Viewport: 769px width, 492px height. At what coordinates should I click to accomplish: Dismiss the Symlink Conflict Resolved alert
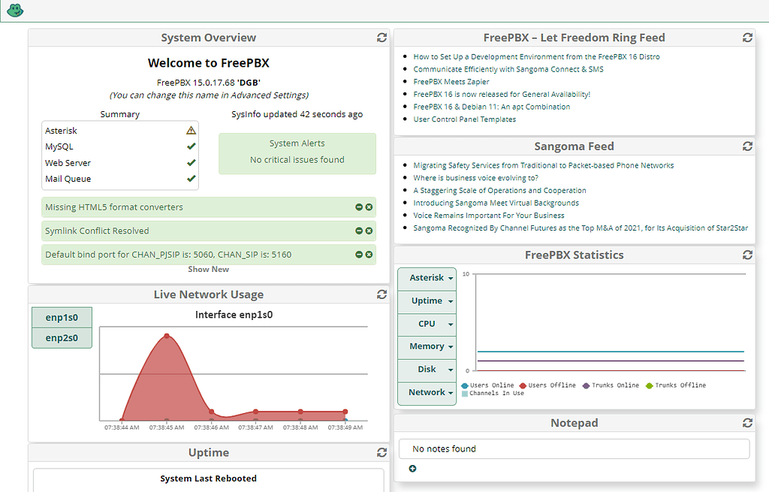click(x=367, y=231)
